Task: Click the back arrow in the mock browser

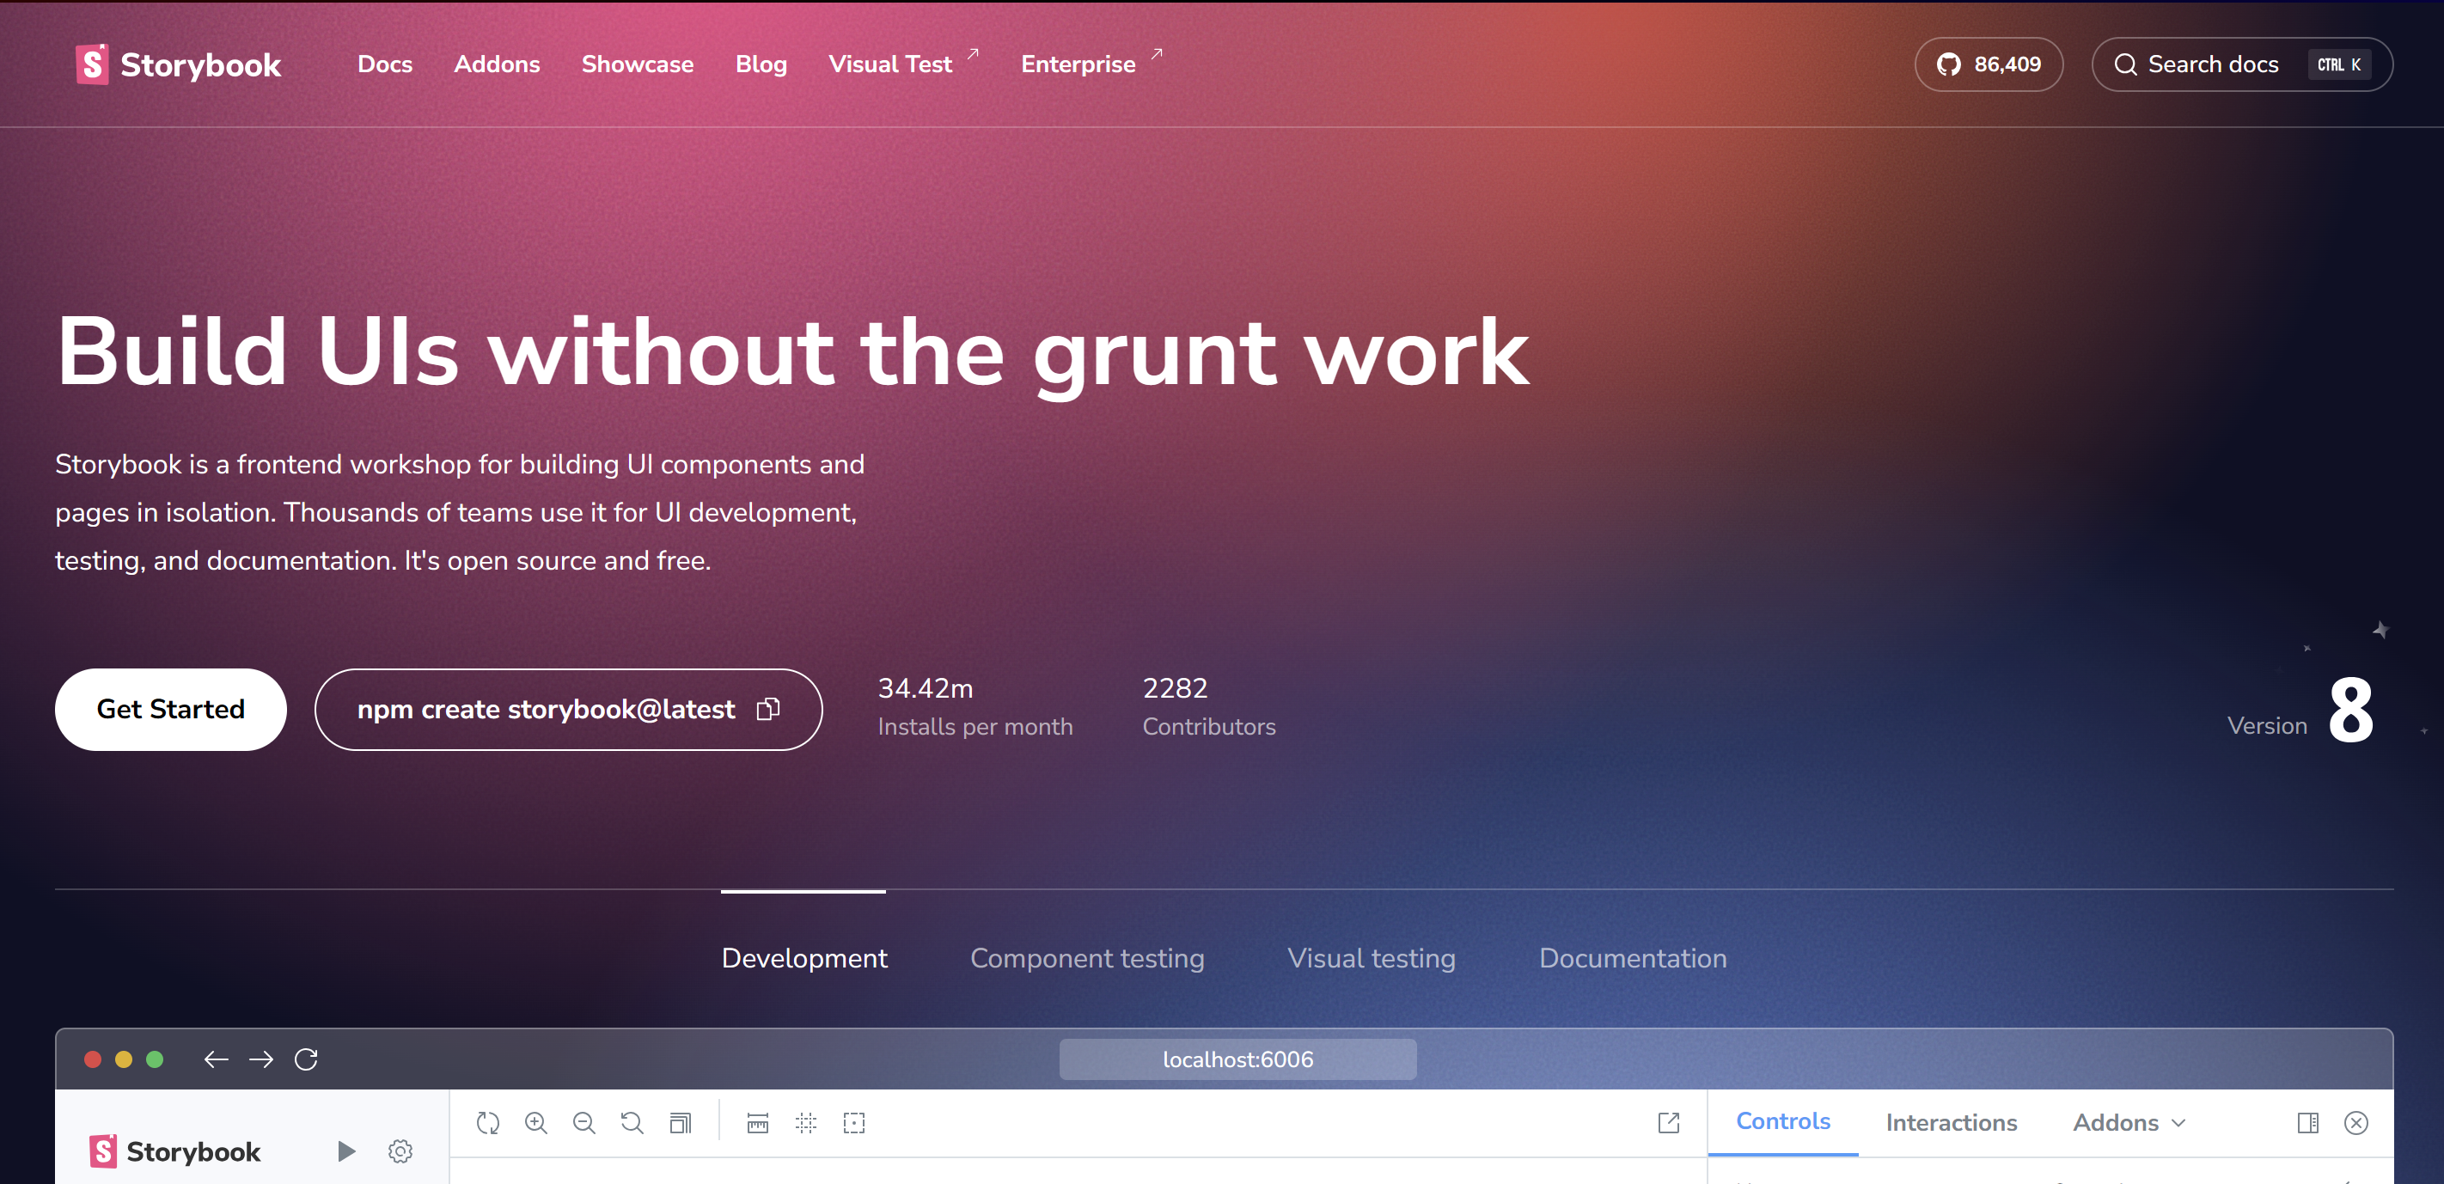Action: tap(217, 1059)
